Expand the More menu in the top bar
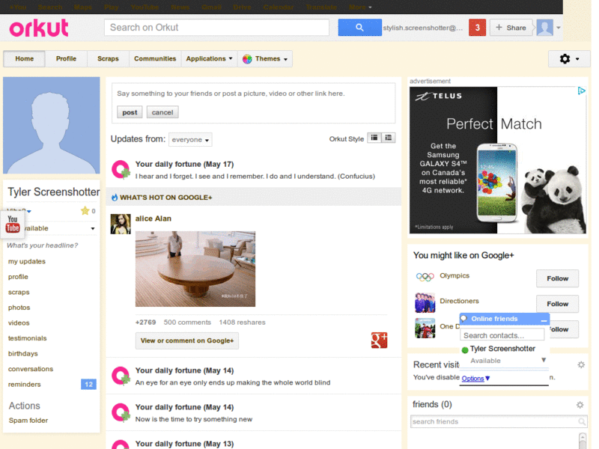The image size is (599, 449). (360, 7)
